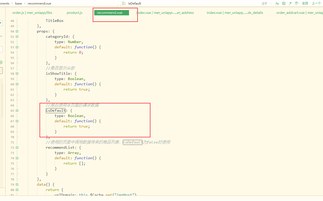Click 全选 to select all matches

click(x=305, y=4)
